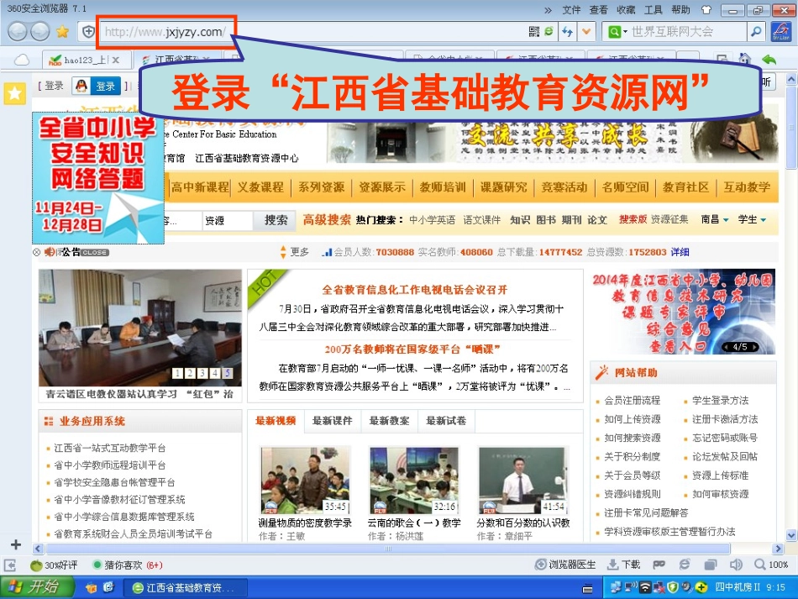Close the hao123 tab
The width and height of the screenshot is (798, 599).
pos(116,60)
